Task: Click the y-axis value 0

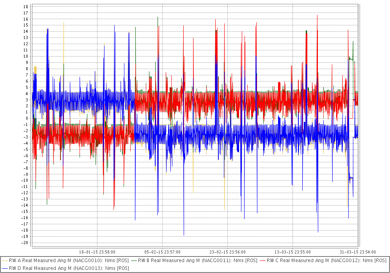Action: (x=27, y=118)
